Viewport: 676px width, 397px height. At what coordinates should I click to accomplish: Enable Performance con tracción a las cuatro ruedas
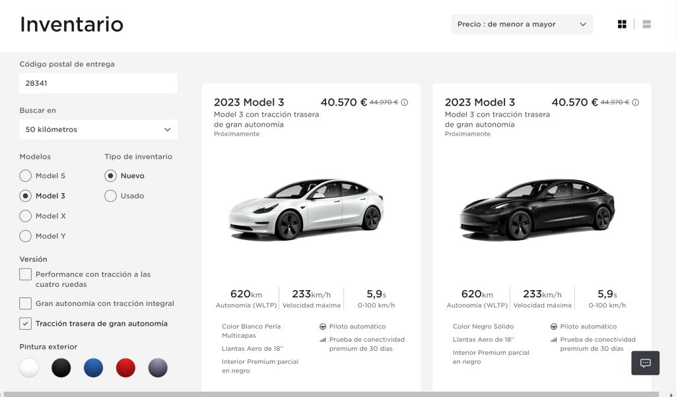tap(26, 274)
